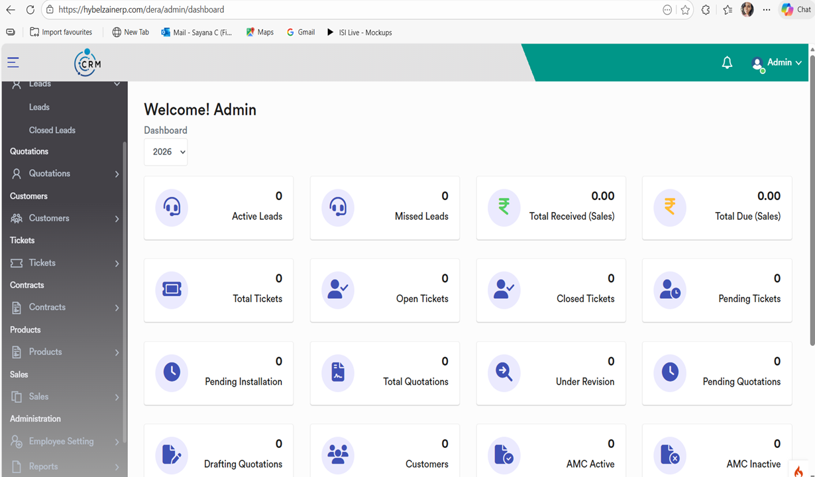Open the Gmail bookmark
The height and width of the screenshot is (477, 815).
300,32
